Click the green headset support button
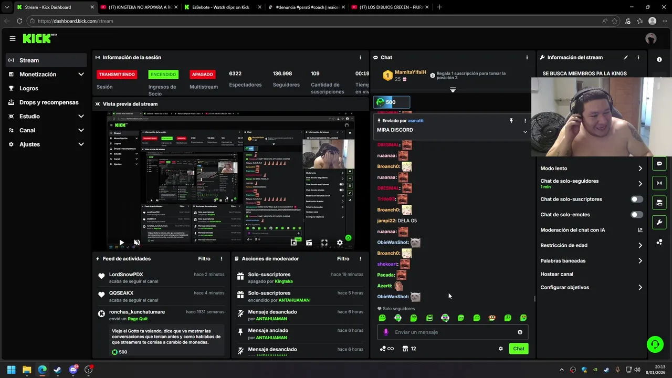The width and height of the screenshot is (672, 378). 655,344
